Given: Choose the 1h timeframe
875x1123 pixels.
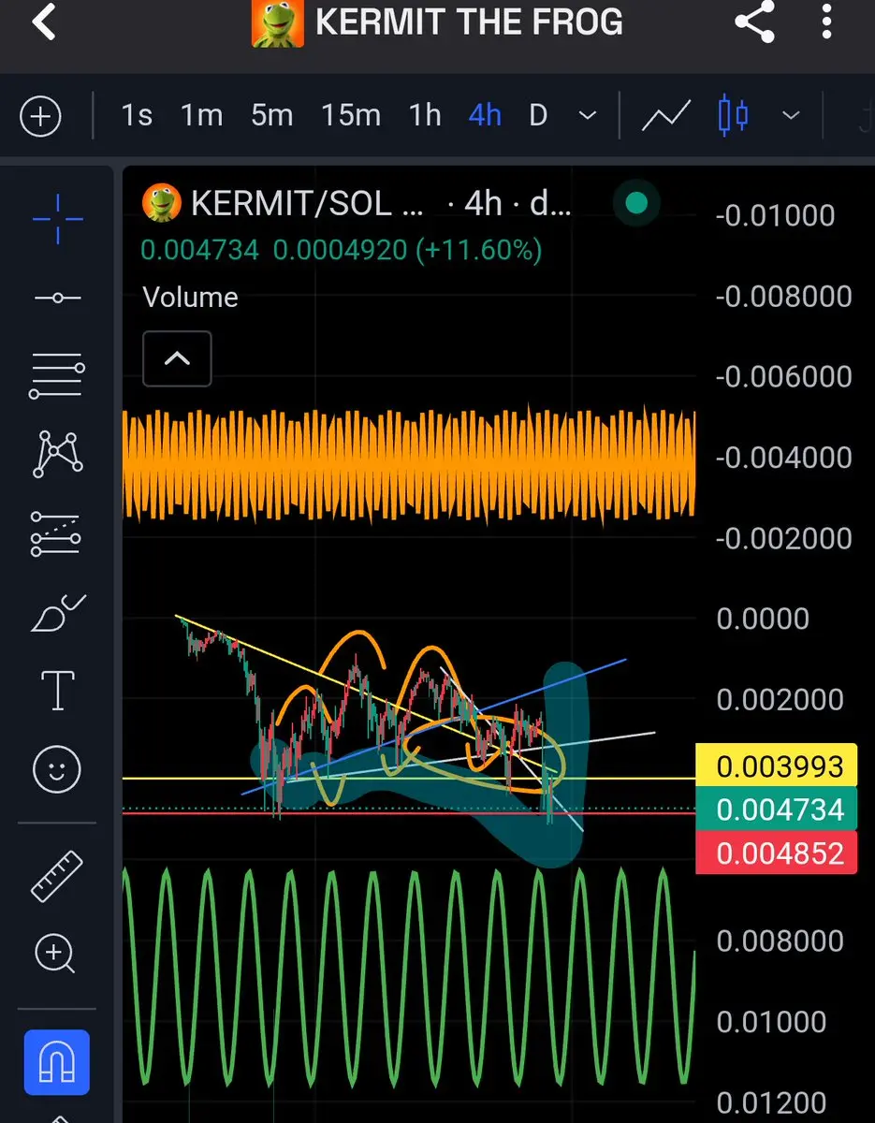Looking at the screenshot, I should pos(425,115).
